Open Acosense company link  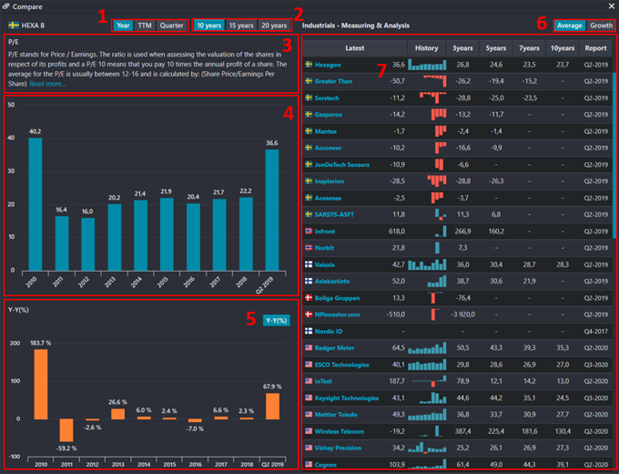point(328,198)
